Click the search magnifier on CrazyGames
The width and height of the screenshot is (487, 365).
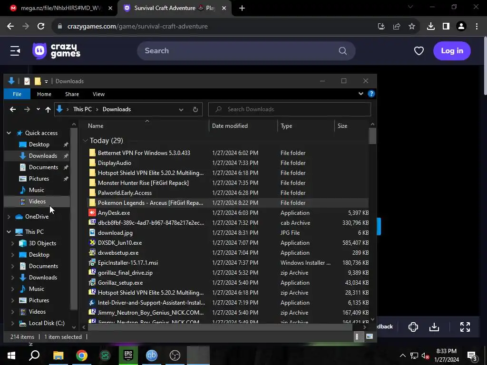342,51
